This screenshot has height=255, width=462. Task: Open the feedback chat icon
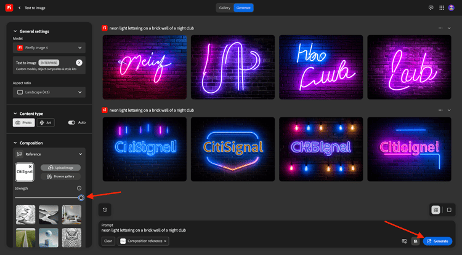[431, 8]
